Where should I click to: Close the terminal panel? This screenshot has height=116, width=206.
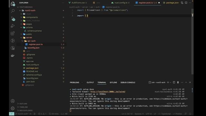tap(190, 82)
